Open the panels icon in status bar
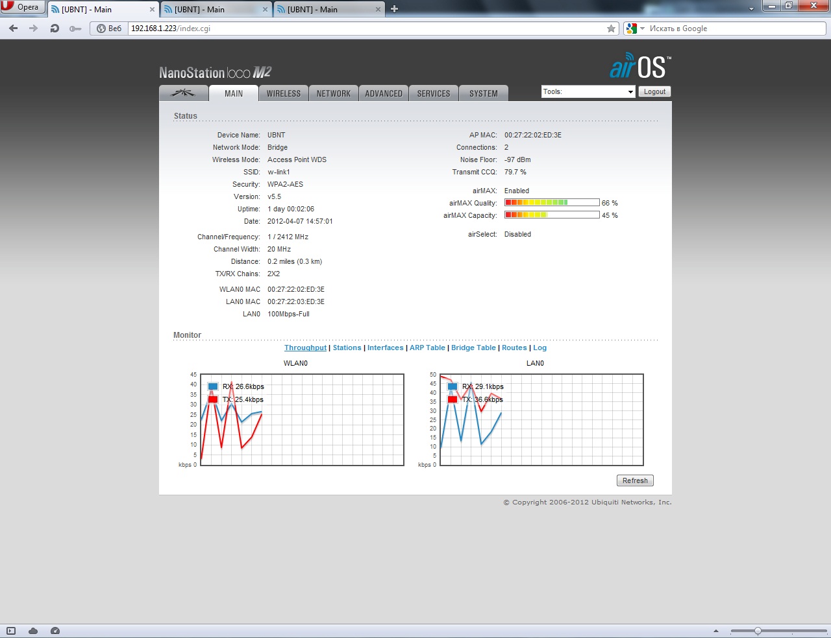The image size is (831, 638). 11,631
